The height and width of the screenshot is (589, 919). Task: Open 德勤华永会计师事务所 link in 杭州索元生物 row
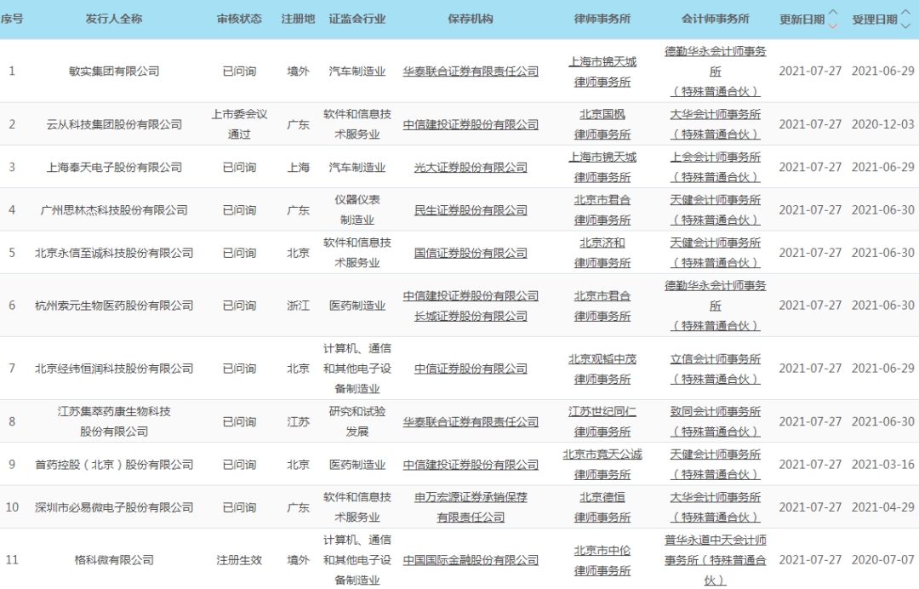[x=715, y=306]
